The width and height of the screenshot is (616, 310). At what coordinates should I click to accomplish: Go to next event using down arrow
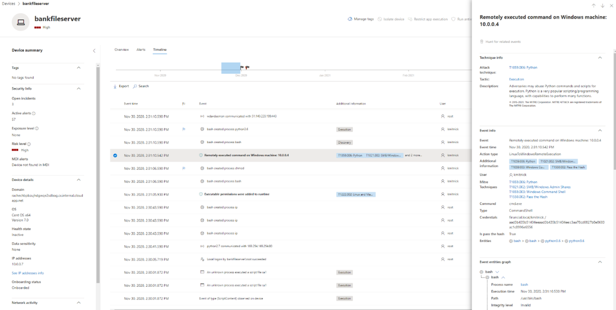coord(602,5)
